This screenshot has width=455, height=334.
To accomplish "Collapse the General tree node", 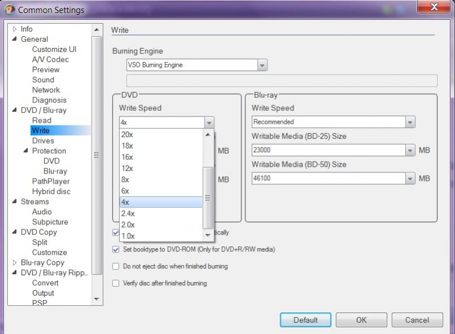I will [15, 39].
